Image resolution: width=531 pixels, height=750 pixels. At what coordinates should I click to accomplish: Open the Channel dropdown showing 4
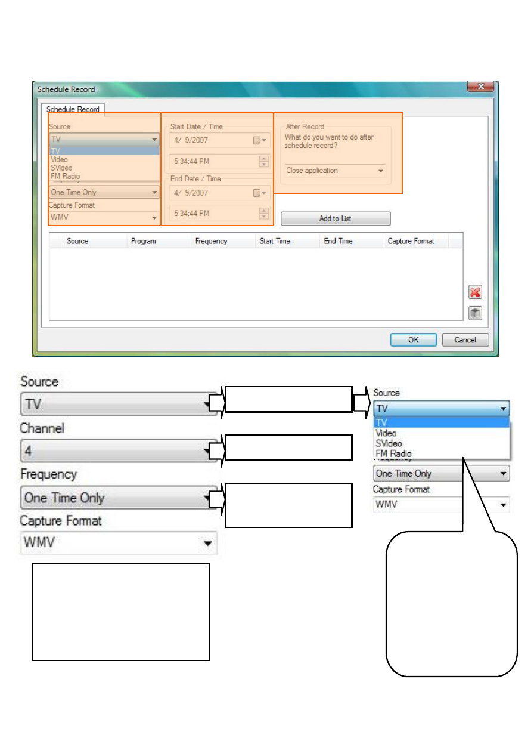119,452
